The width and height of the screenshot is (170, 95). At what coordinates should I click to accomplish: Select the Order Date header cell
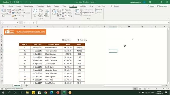[37, 45]
